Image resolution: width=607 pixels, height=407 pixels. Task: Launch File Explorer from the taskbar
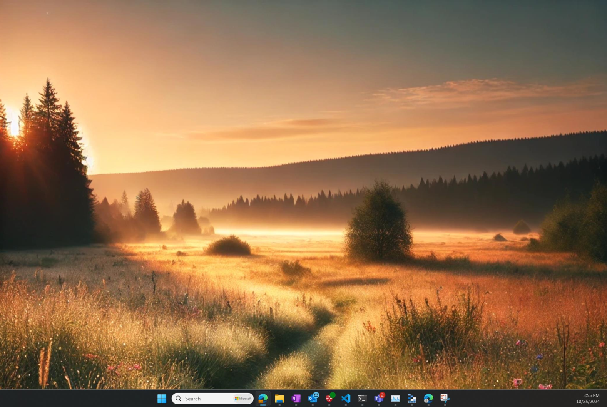pos(279,399)
